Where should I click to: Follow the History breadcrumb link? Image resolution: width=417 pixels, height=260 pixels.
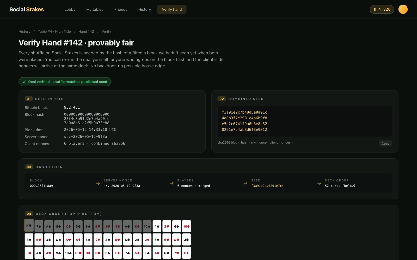tap(24, 31)
